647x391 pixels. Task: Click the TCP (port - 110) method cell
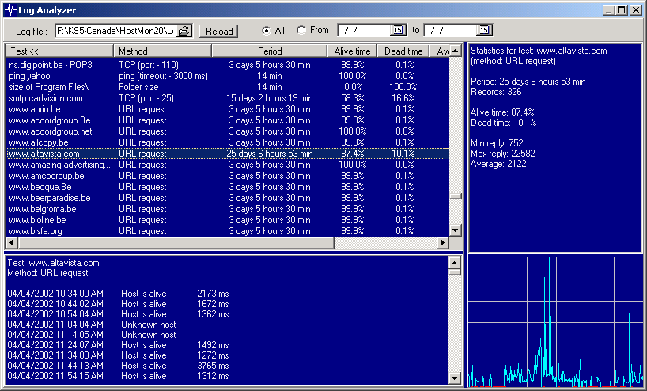coord(149,65)
